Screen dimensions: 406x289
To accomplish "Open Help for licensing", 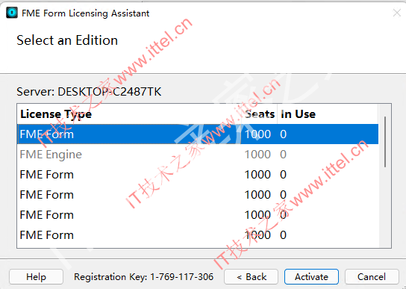I will pyautogui.click(x=36, y=277).
